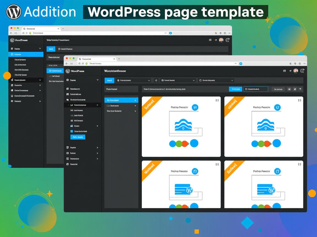Open the user avatar menu at top right
This screenshot has height=237, width=317.
(x=295, y=71)
